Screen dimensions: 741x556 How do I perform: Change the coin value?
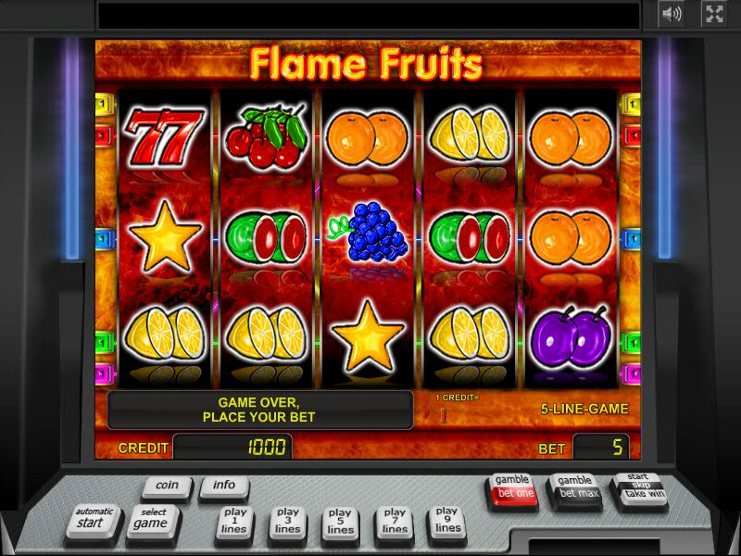coord(167,487)
